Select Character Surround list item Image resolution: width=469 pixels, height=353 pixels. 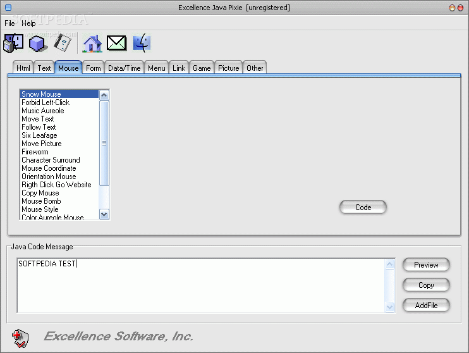coord(59,160)
